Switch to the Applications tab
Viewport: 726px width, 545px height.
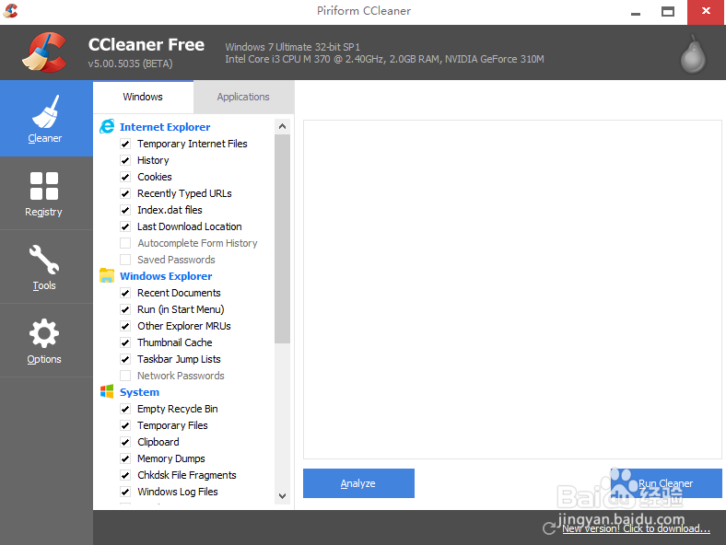pyautogui.click(x=243, y=97)
